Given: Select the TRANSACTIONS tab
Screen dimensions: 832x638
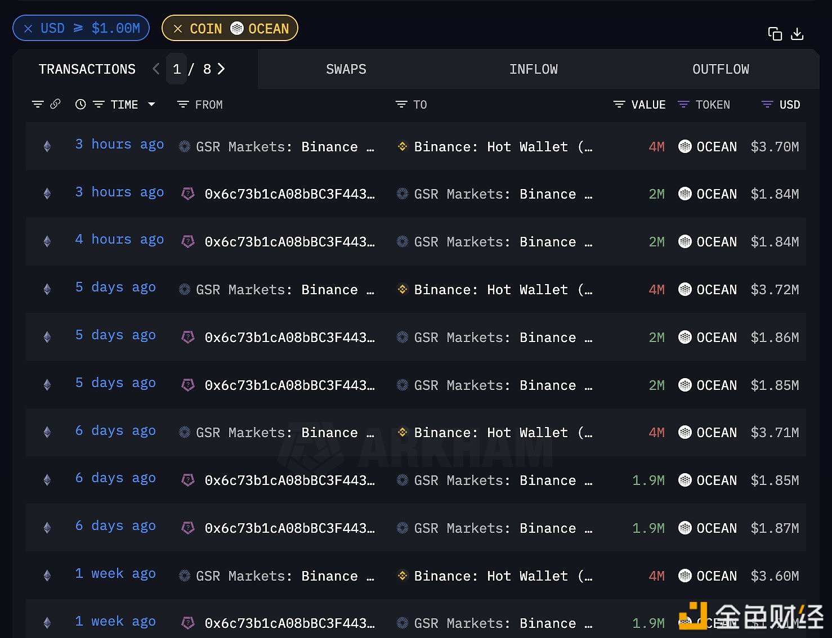Looking at the screenshot, I should click(87, 69).
